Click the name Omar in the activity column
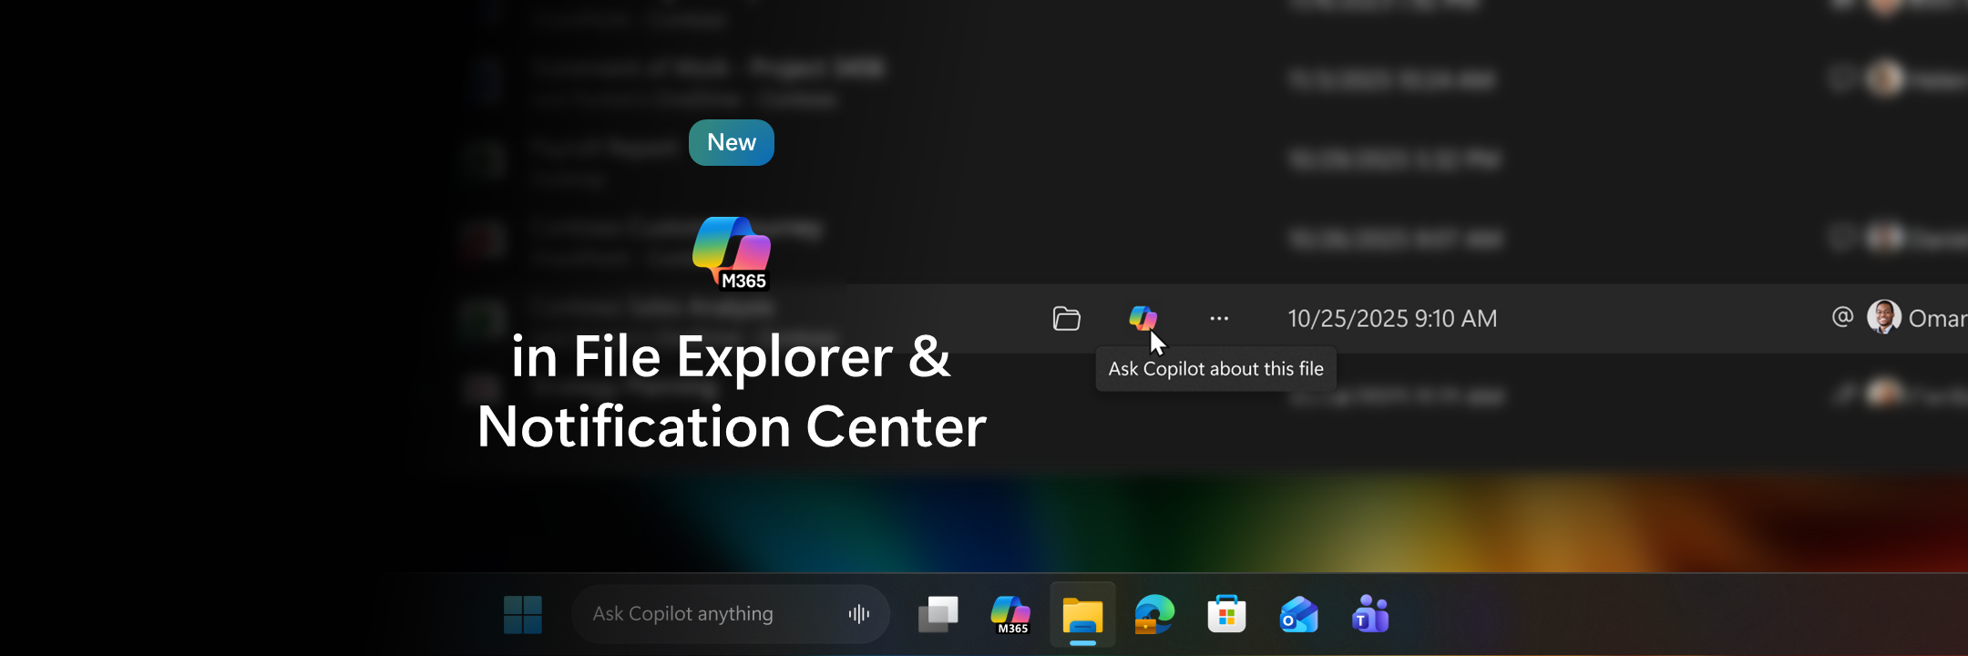 click(1938, 319)
